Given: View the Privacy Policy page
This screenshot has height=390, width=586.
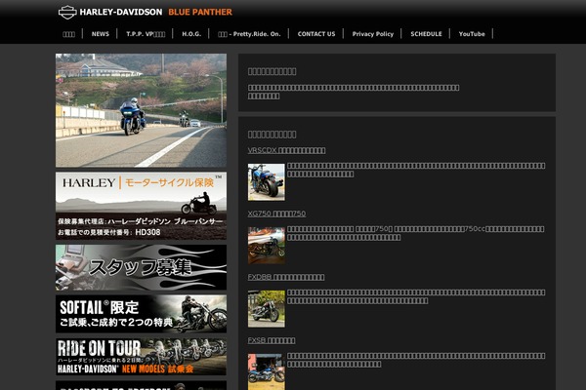Looking at the screenshot, I should point(373,34).
